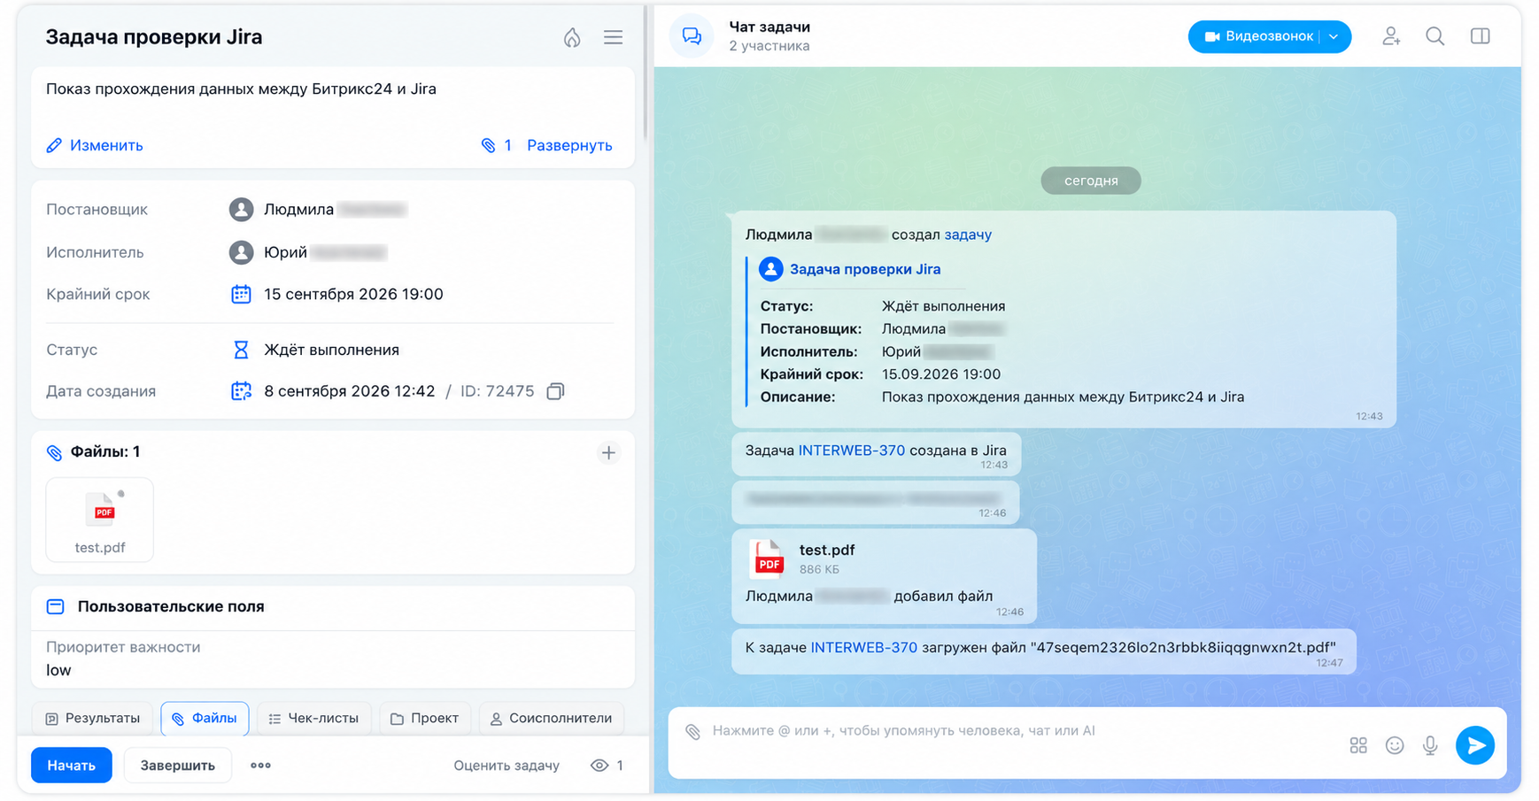The height and width of the screenshot is (801, 1539).
Task: Expand Видеозвонок dropdown arrow
Action: [1334, 36]
